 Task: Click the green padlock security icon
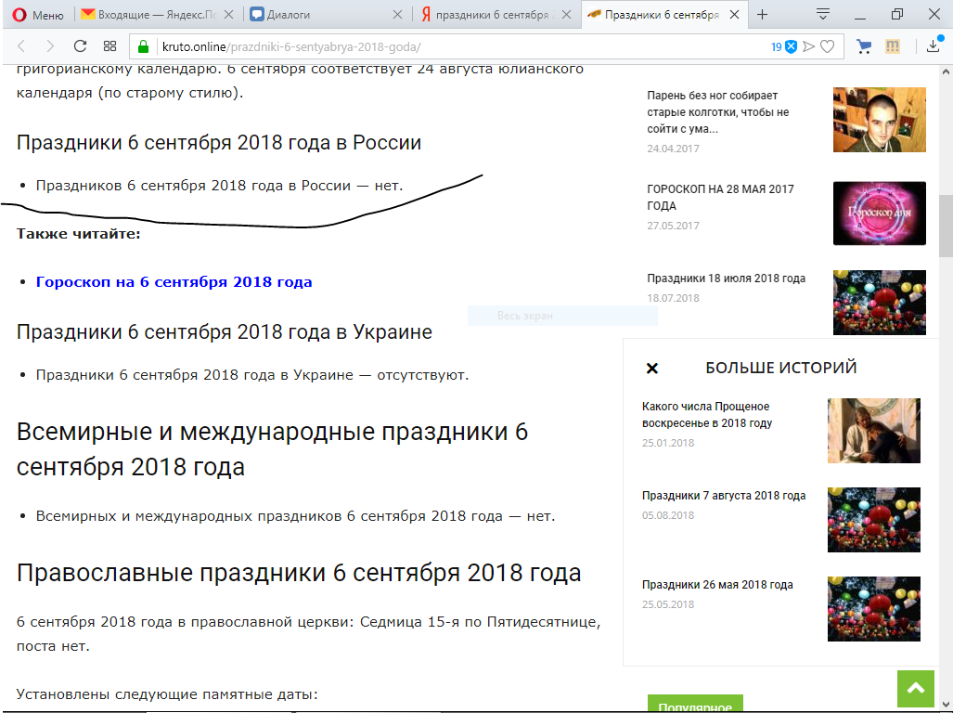[143, 46]
